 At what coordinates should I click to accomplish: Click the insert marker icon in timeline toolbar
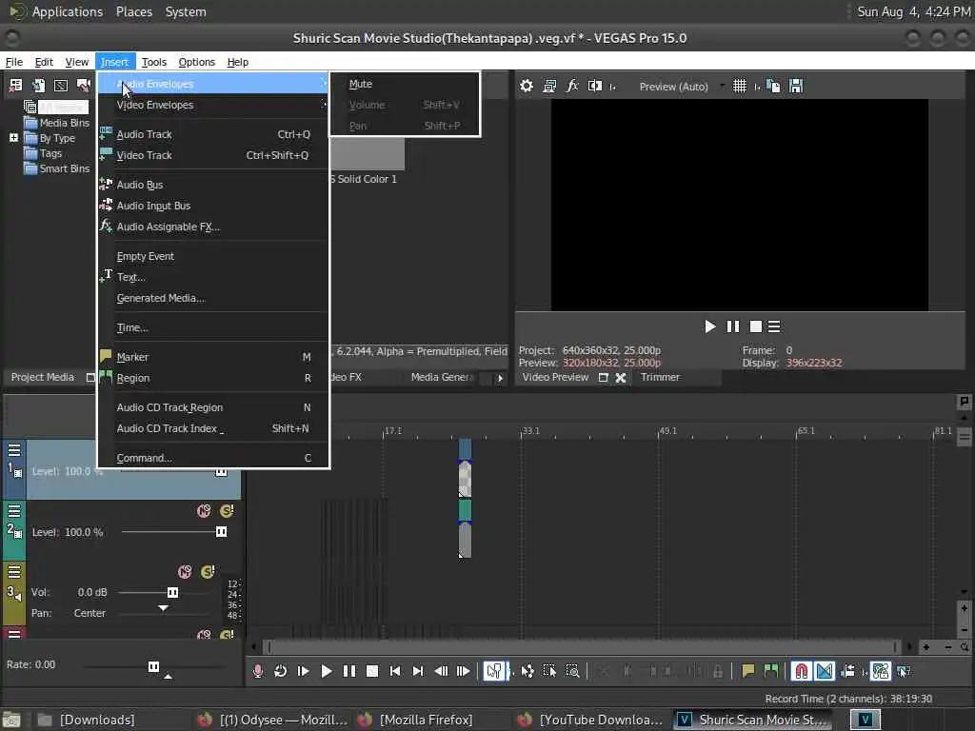748,671
